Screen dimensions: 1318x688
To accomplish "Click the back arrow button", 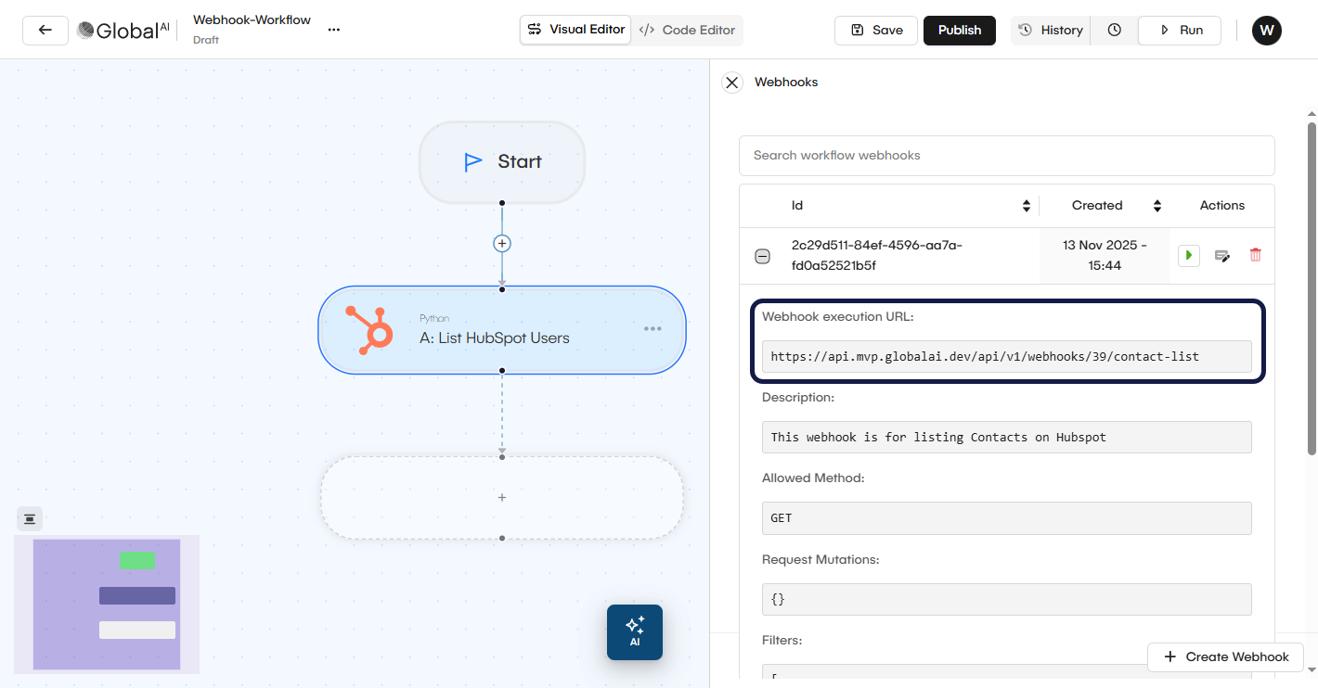I will tap(45, 30).
